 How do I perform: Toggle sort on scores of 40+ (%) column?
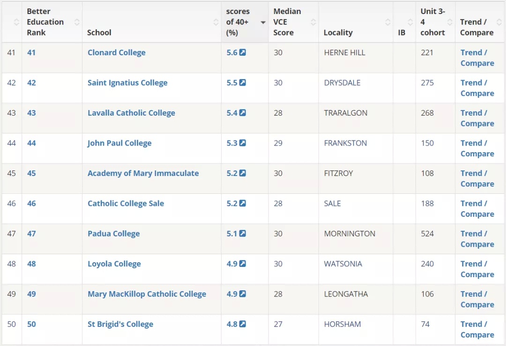pos(263,22)
